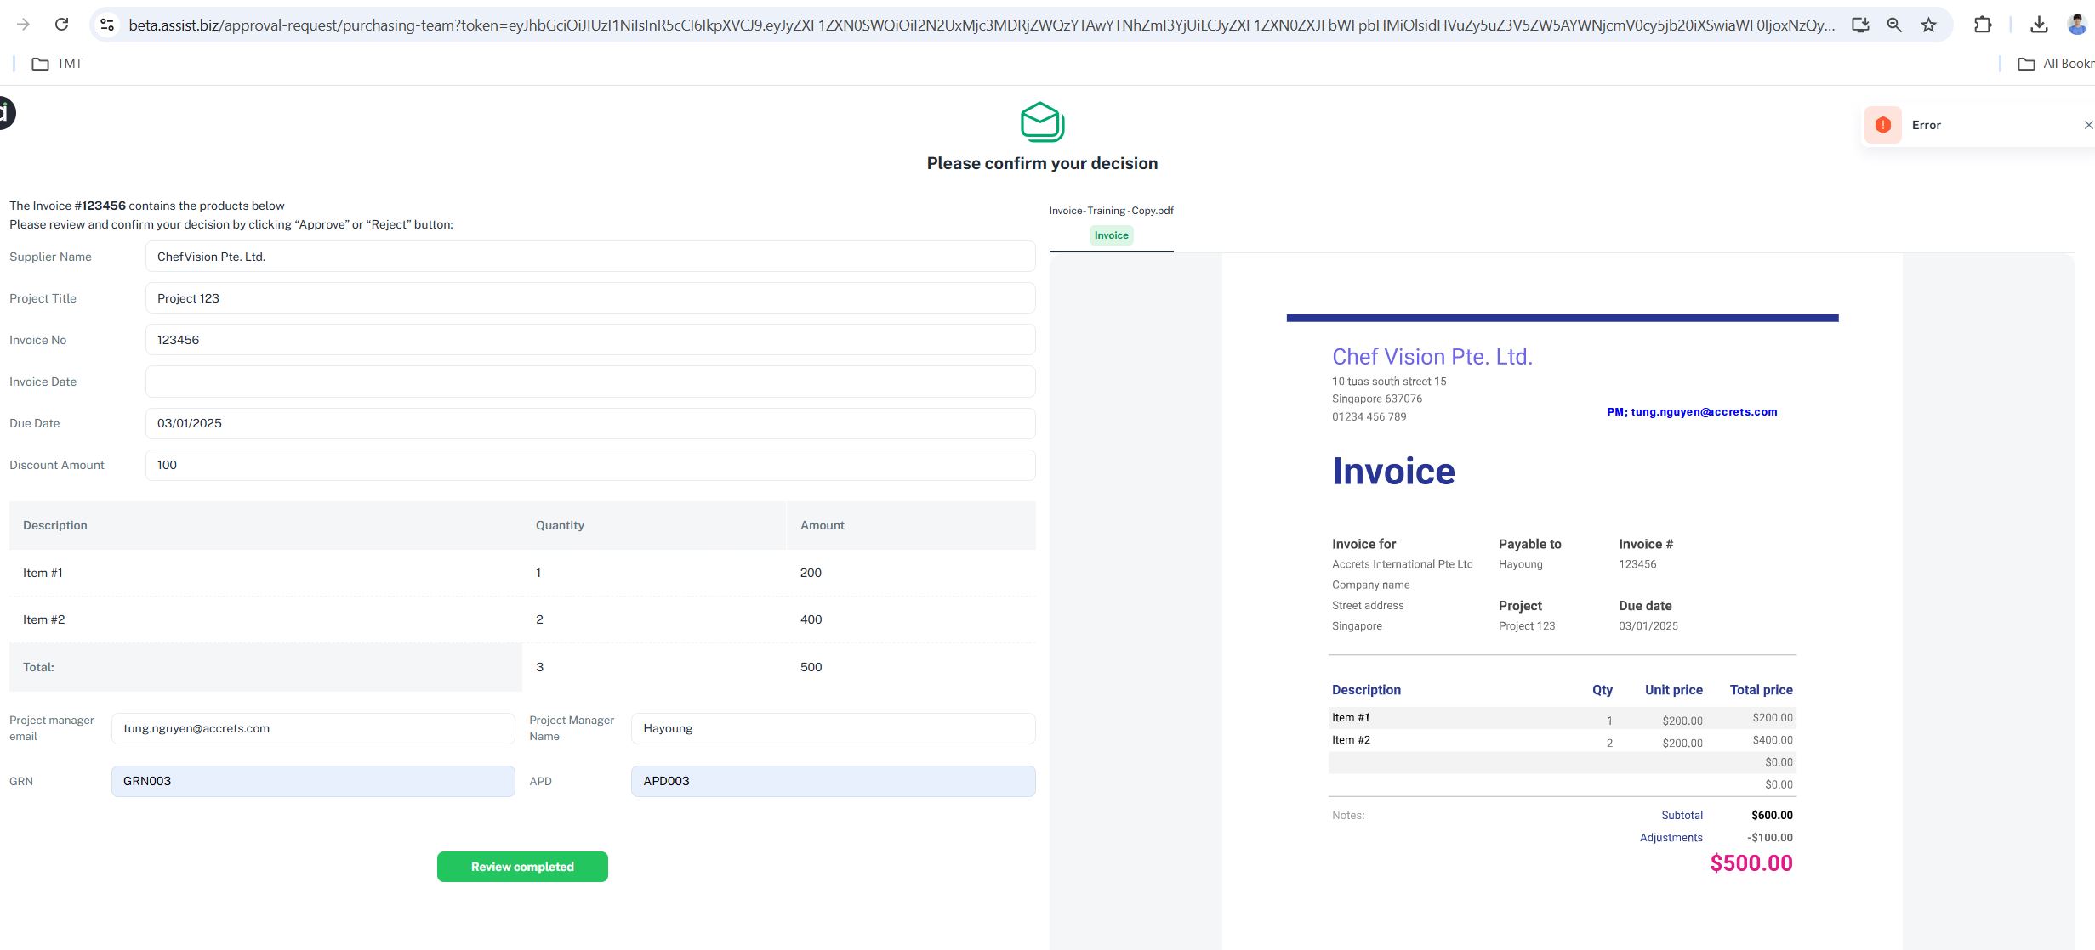Edit the APD field value

tap(832, 781)
